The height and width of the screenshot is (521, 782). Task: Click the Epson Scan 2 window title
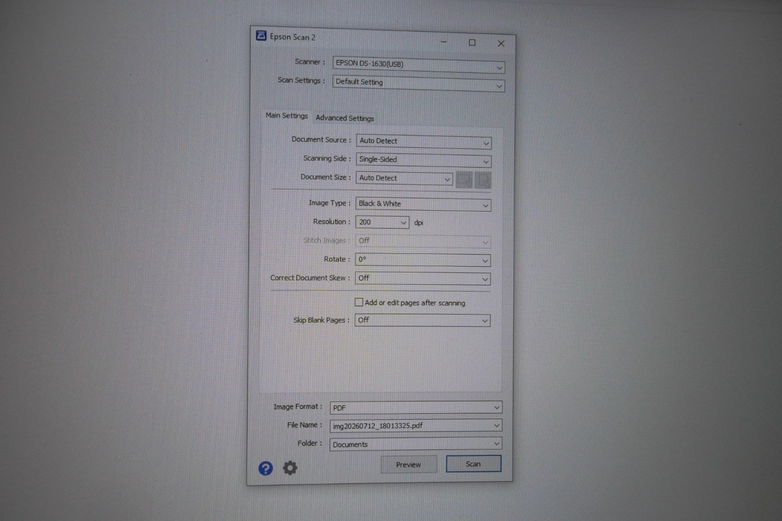292,37
